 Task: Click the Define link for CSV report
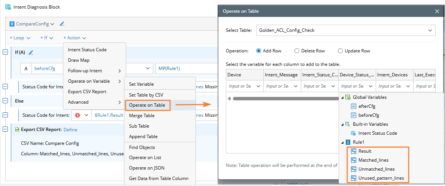tap(70, 129)
